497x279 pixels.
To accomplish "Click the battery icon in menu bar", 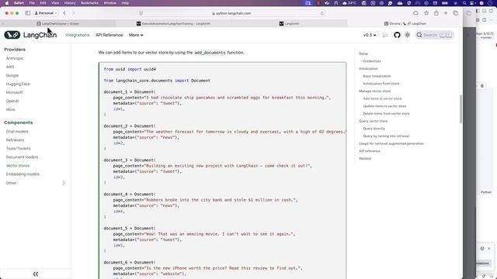I will [445, 3].
